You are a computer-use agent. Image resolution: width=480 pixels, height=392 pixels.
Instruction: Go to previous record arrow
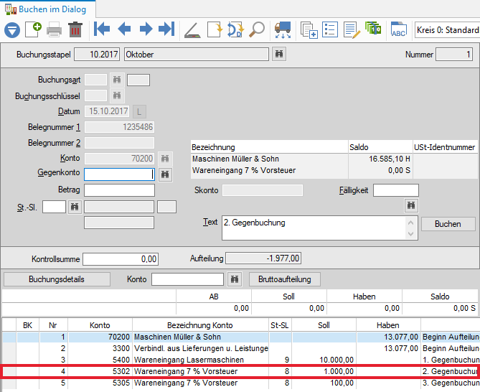[124, 29]
